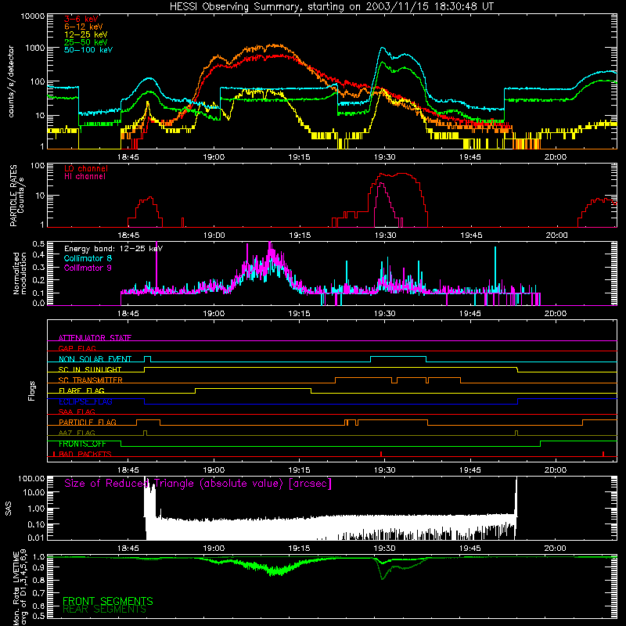
Task: Click the 'BAD PACKETS' label
Action: click(85, 454)
